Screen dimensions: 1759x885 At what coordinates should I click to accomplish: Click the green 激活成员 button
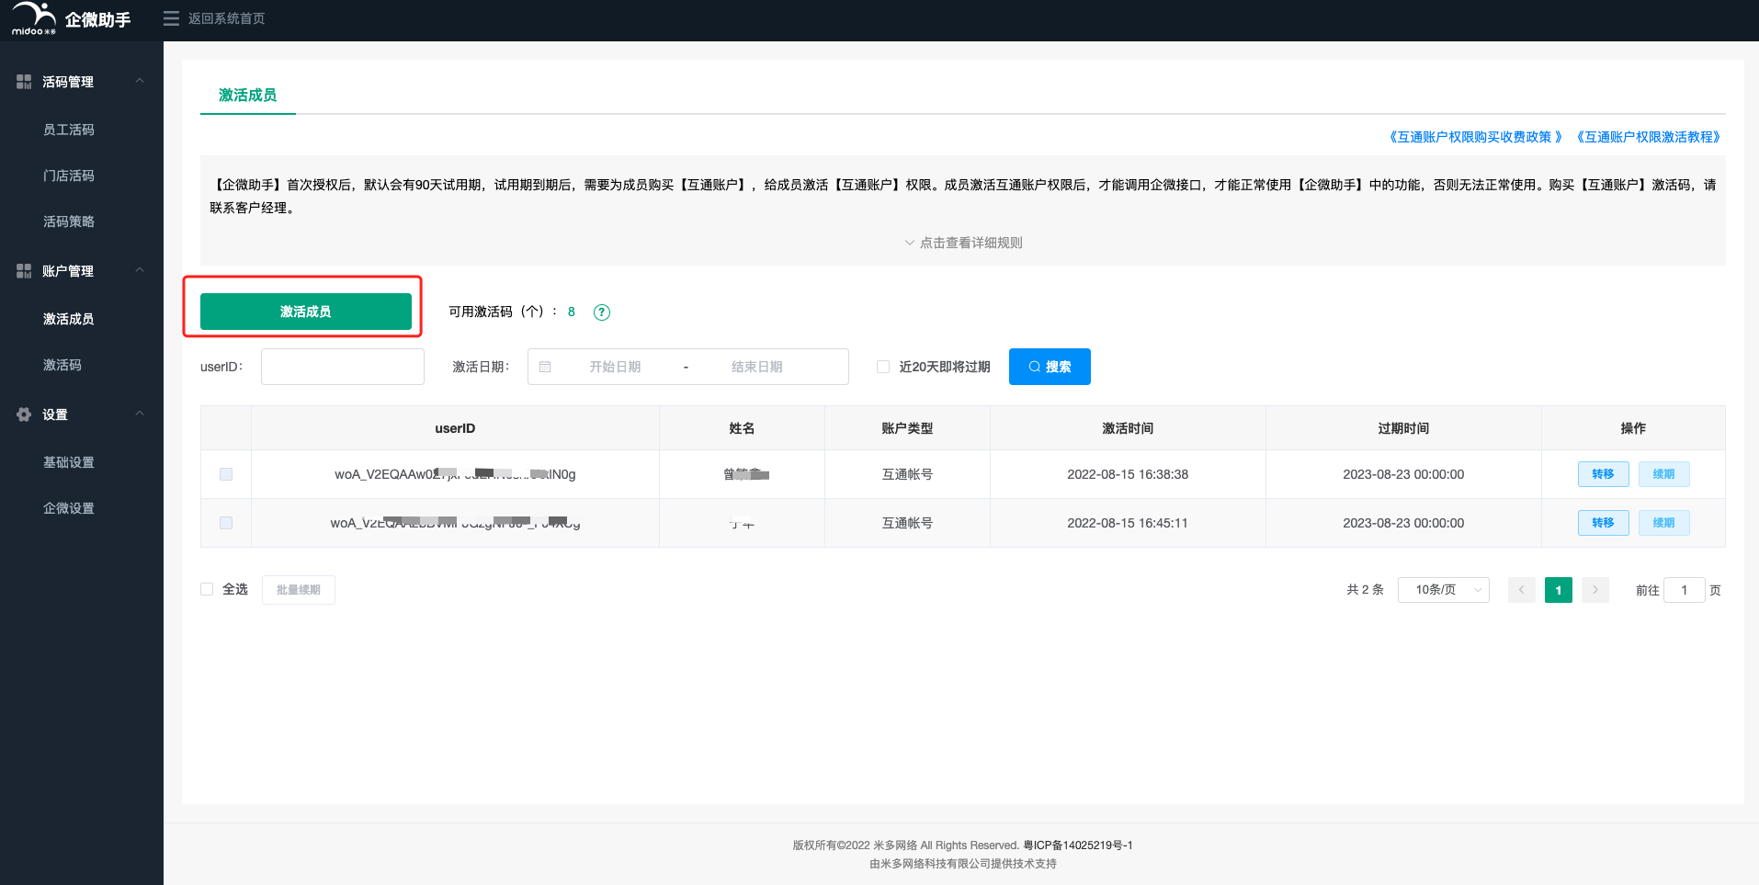pyautogui.click(x=306, y=312)
